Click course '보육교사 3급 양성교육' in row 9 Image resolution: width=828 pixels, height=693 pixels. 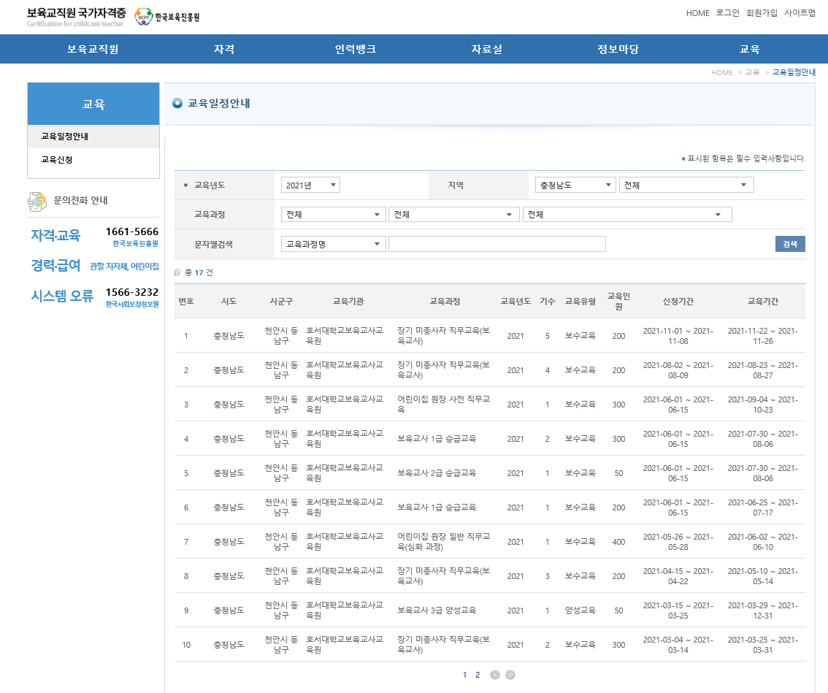point(437,610)
